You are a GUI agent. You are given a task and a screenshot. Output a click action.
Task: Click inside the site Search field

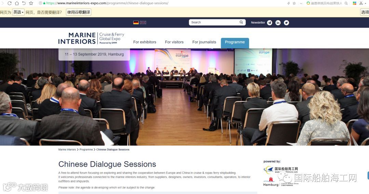pyautogui.click(x=214, y=22)
